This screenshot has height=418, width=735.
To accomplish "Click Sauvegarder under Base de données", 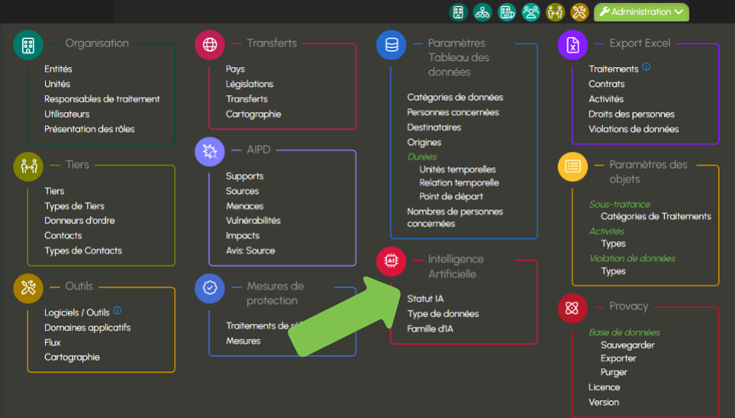I will (627, 345).
